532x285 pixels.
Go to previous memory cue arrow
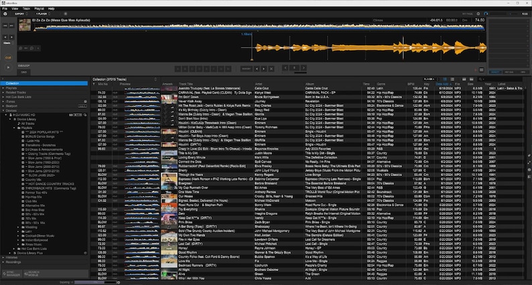pos(257,69)
